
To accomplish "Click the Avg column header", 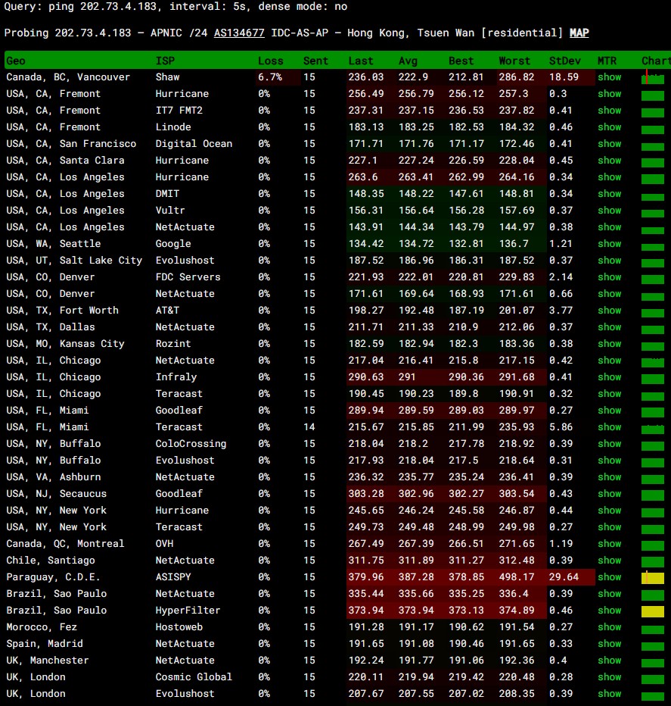I will click(408, 61).
